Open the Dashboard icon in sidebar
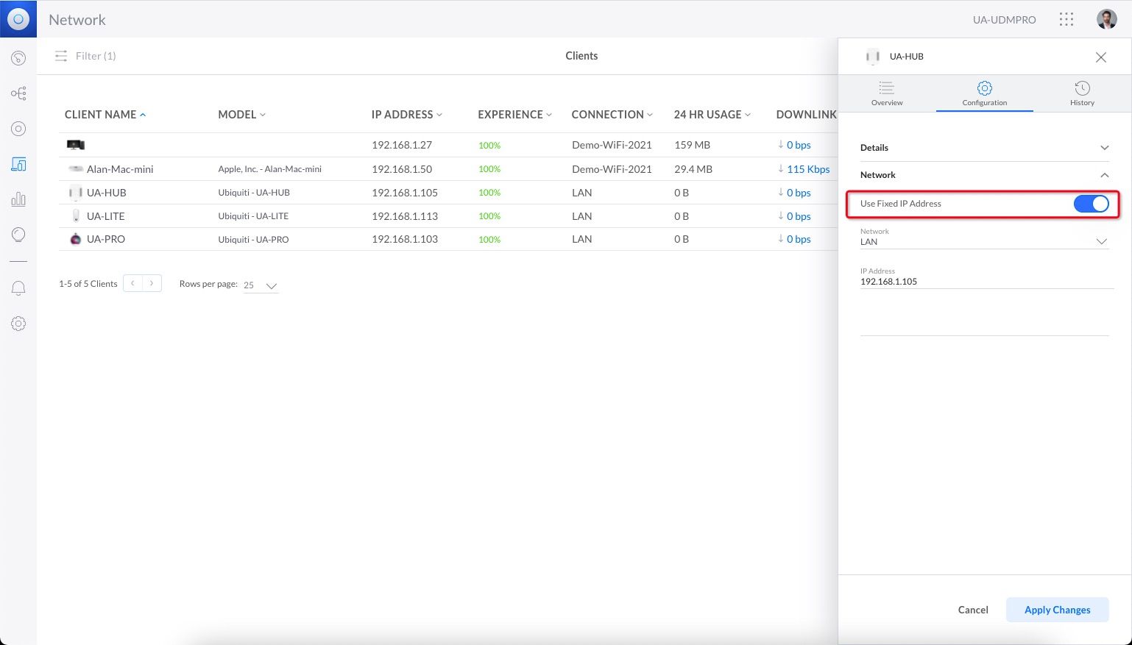 18,58
